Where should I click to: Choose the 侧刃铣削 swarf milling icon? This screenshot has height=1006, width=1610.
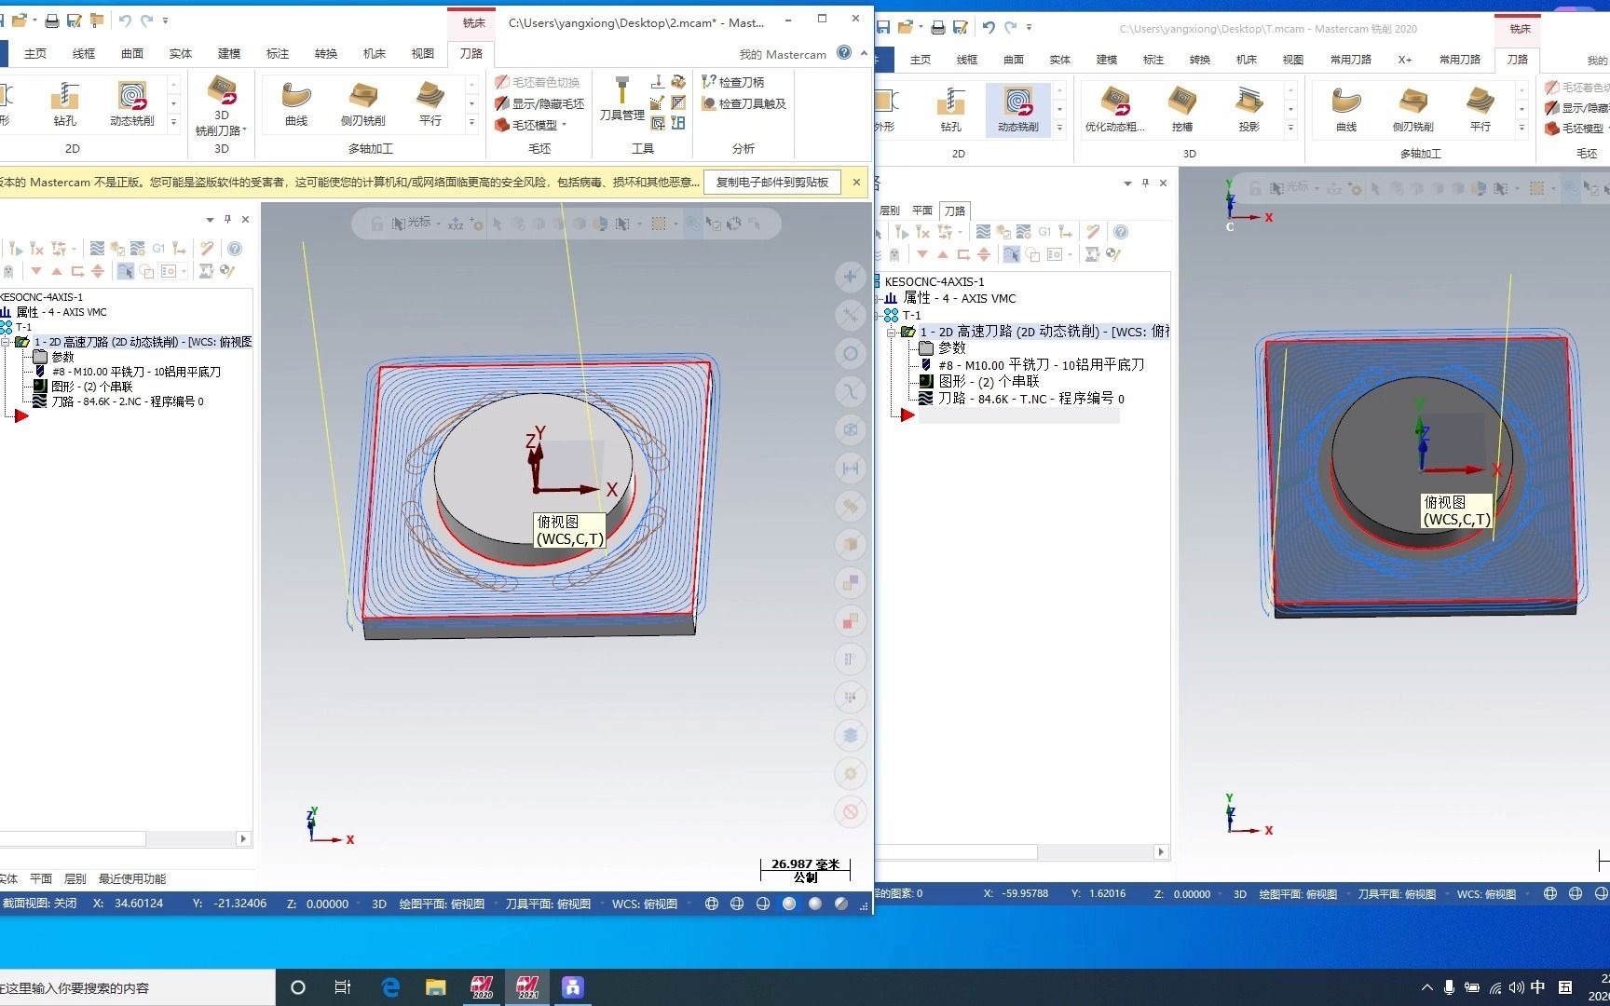click(x=362, y=102)
